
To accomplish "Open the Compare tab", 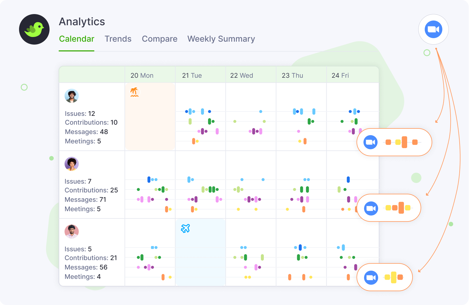I will click(x=159, y=39).
